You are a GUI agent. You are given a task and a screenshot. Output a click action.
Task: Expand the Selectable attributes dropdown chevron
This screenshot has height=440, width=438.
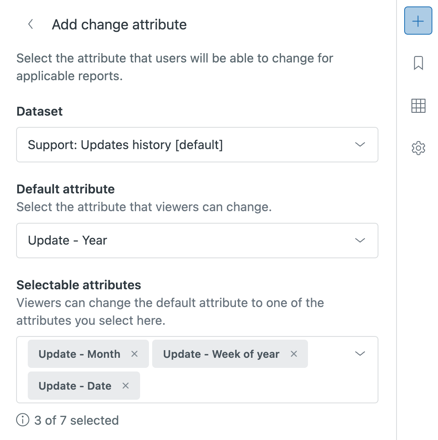359,354
